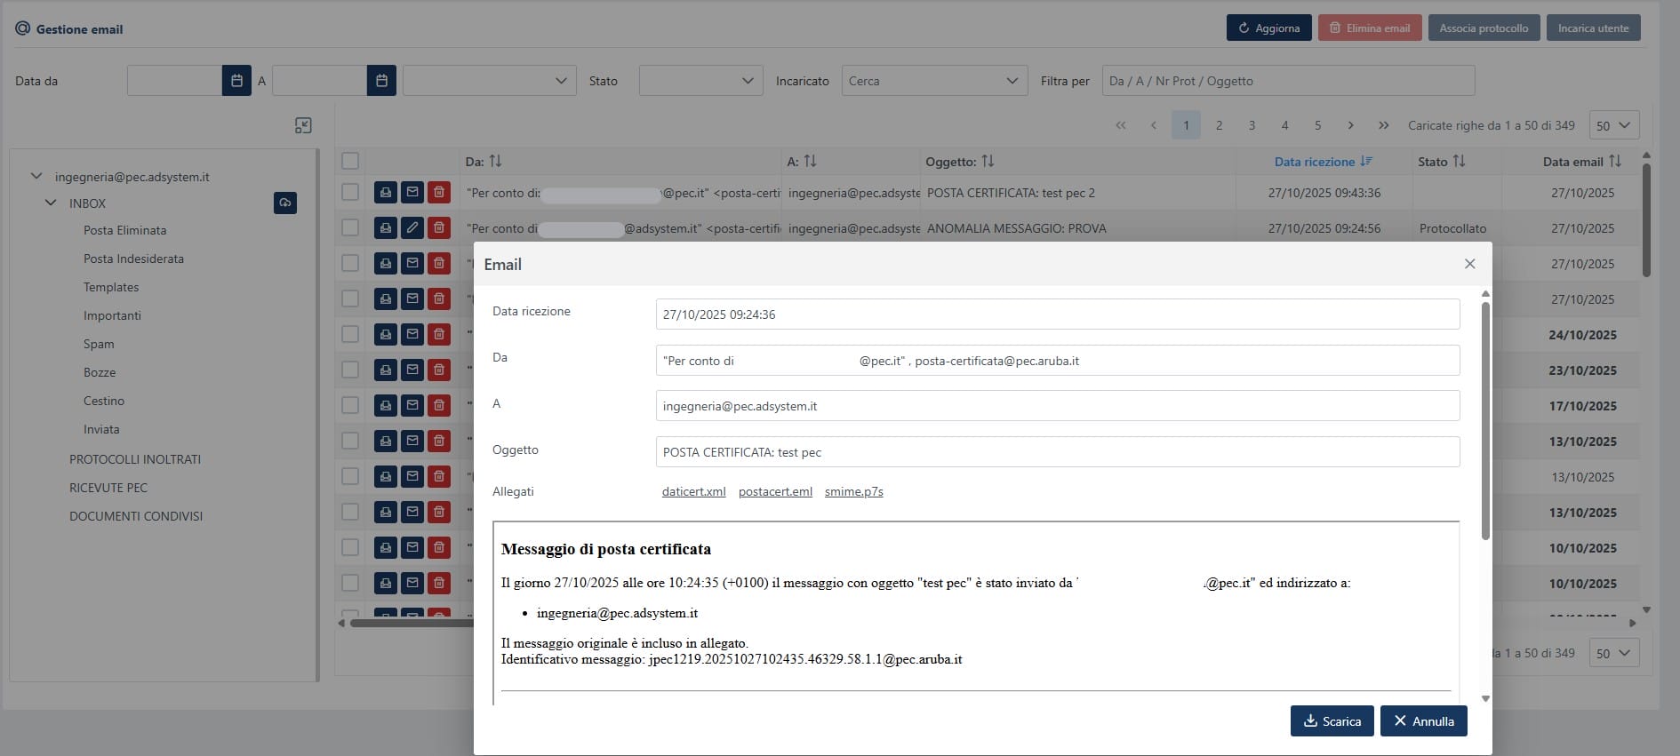Screen dimensions: 1680x756
Task: Click the cloud sync icon beside INBOX
Action: click(285, 203)
